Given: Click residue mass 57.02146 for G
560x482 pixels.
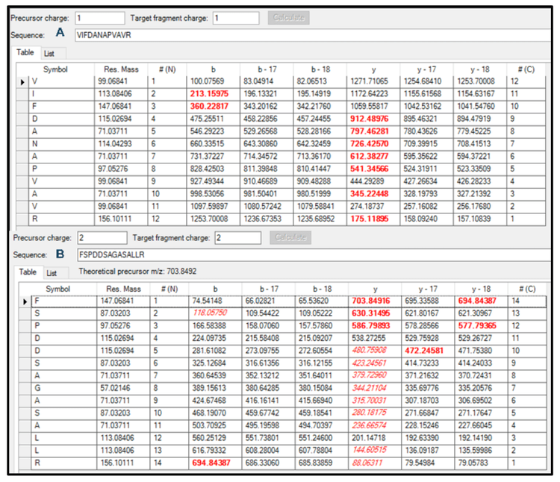Looking at the screenshot, I should tap(115, 388).
